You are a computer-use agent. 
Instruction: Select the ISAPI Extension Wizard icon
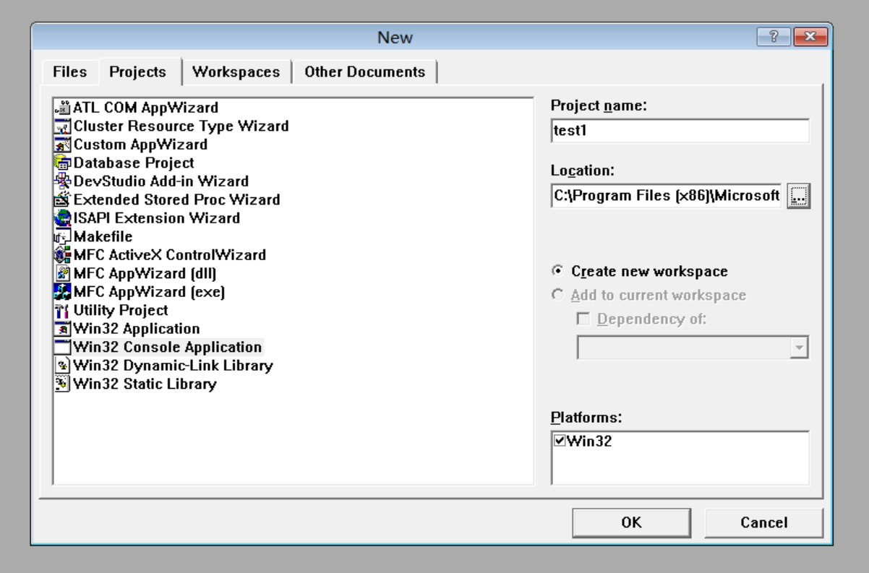pyautogui.click(x=63, y=218)
